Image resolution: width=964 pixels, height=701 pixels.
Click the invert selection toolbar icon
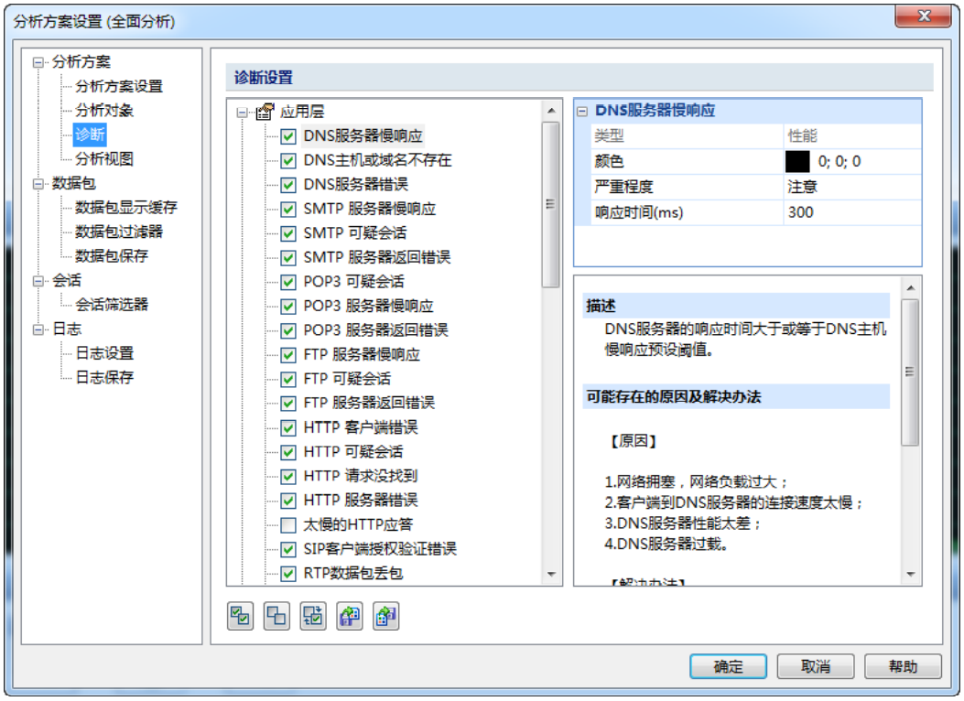313,616
